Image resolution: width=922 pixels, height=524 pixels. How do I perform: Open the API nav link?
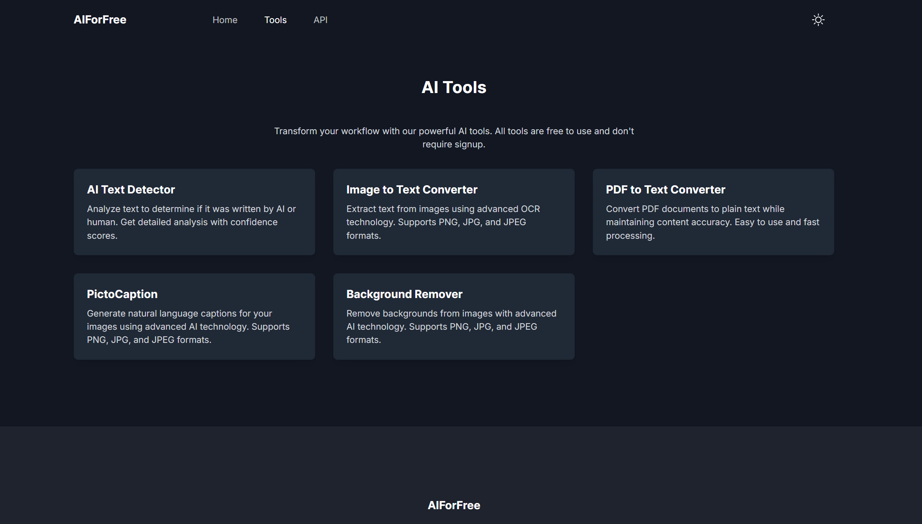click(320, 20)
